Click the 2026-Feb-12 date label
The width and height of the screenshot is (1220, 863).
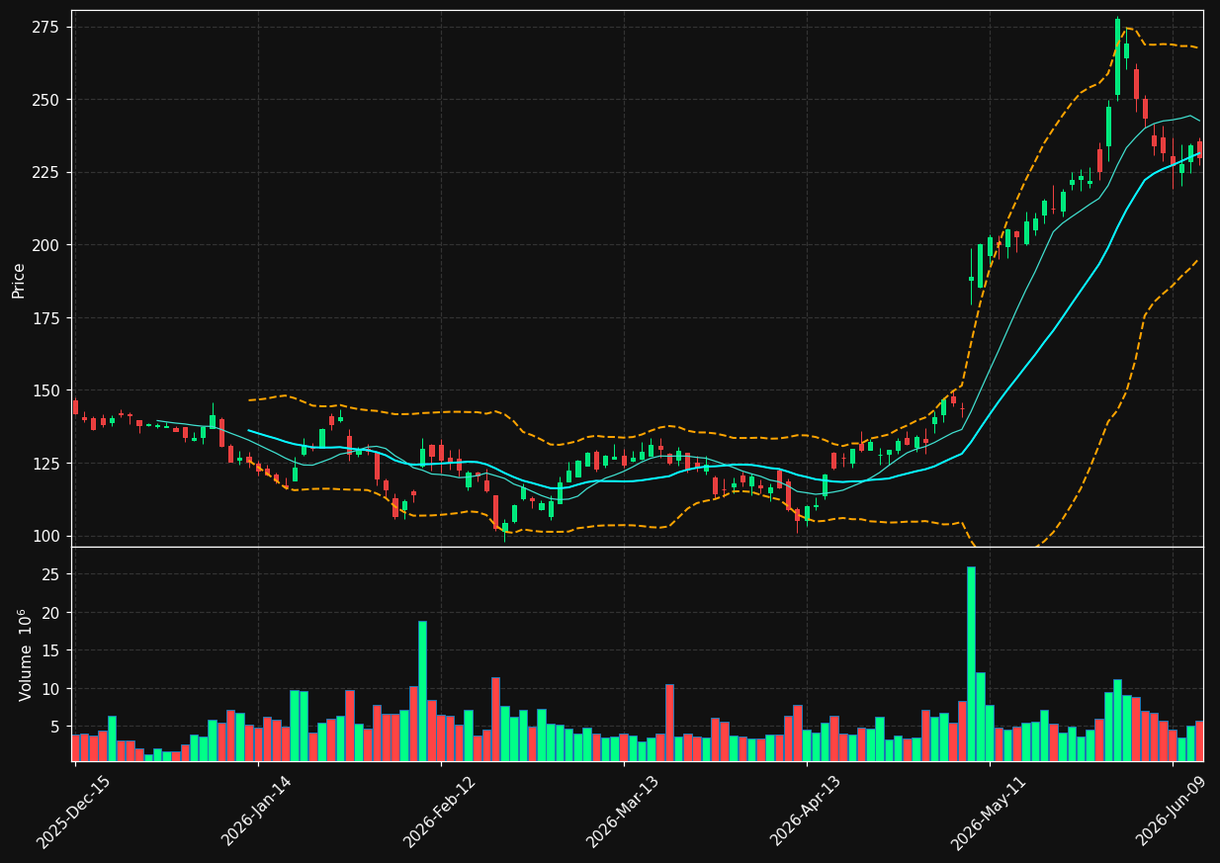[440, 812]
